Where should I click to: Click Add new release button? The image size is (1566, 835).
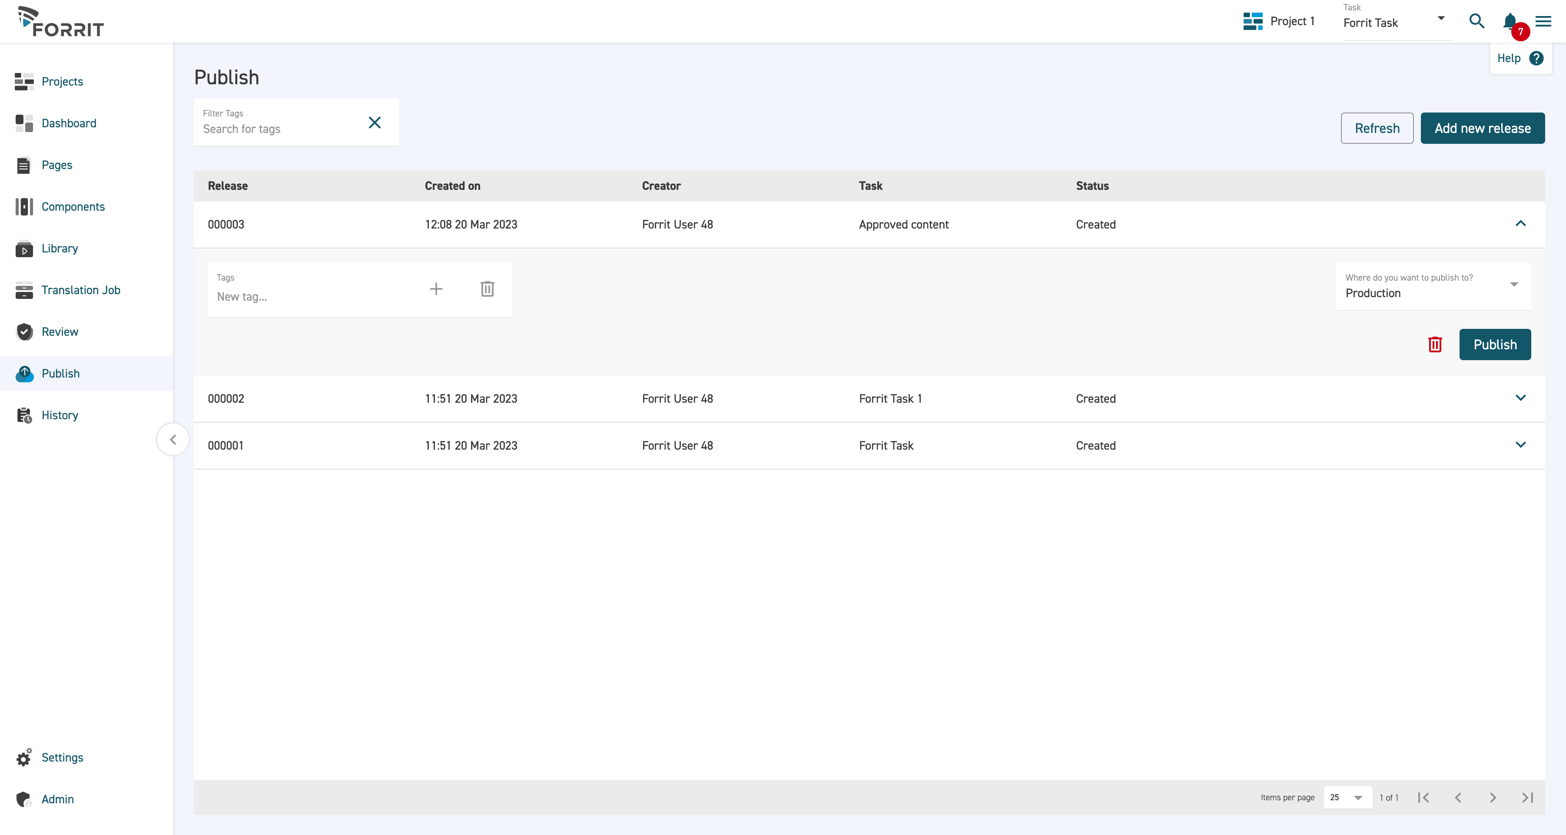click(1482, 127)
